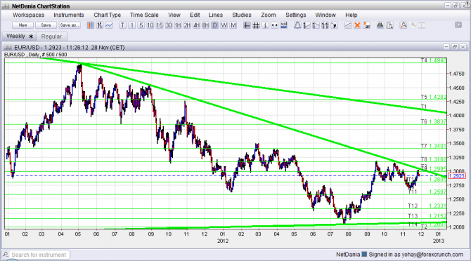Select the 10-minute time scale

[150, 25]
